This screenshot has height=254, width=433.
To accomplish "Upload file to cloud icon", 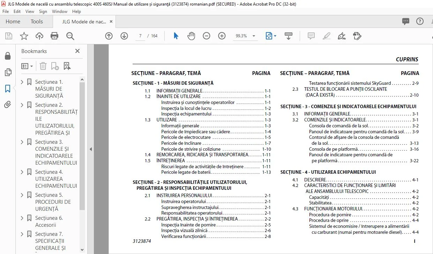I will (x=39, y=36).
